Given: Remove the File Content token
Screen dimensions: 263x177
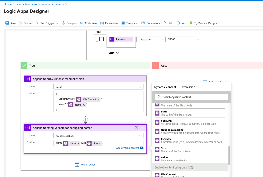Looking at the screenshot, I should [98, 100].
